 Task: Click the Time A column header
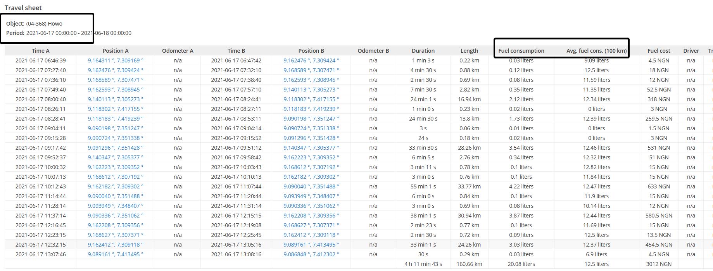pyautogui.click(x=40, y=51)
